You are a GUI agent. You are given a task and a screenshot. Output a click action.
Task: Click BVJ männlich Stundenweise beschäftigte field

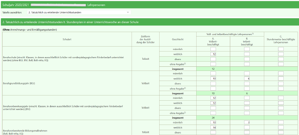click(281, 98)
